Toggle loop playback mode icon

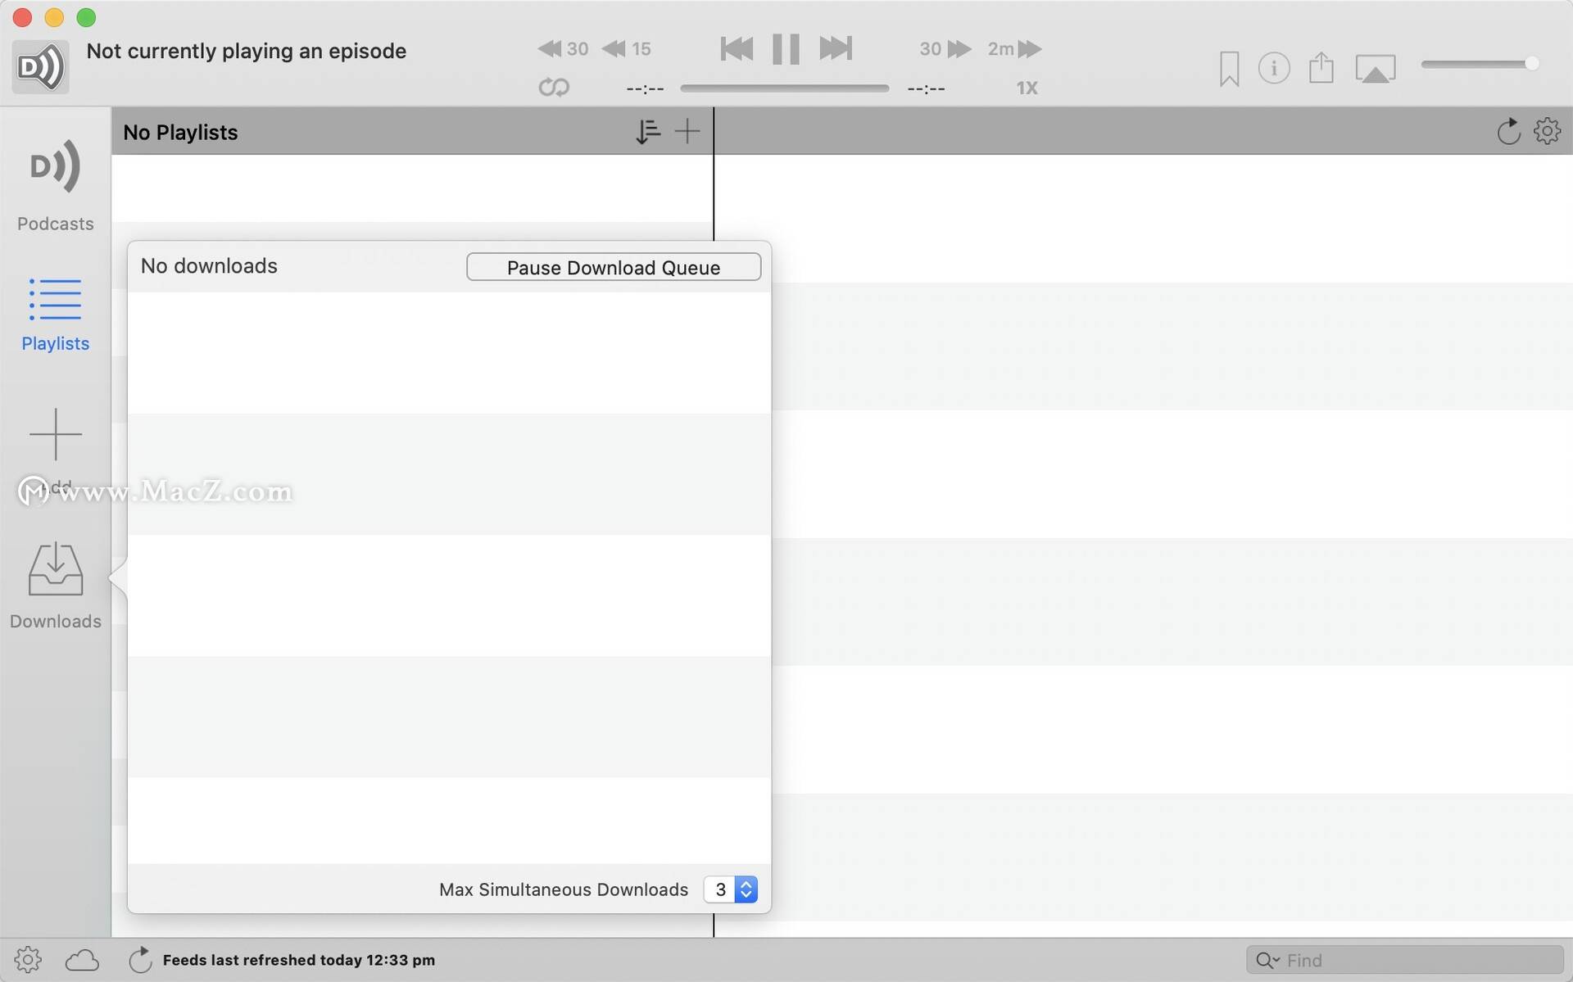click(x=553, y=87)
